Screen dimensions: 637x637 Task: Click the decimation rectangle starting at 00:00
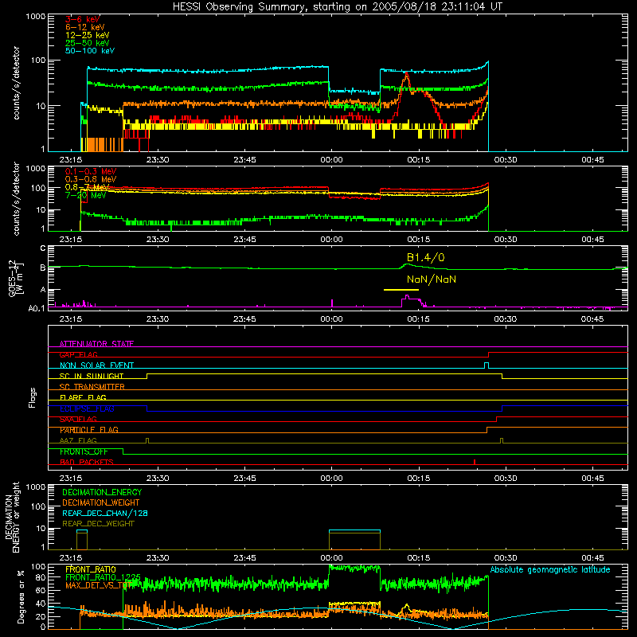click(354, 540)
